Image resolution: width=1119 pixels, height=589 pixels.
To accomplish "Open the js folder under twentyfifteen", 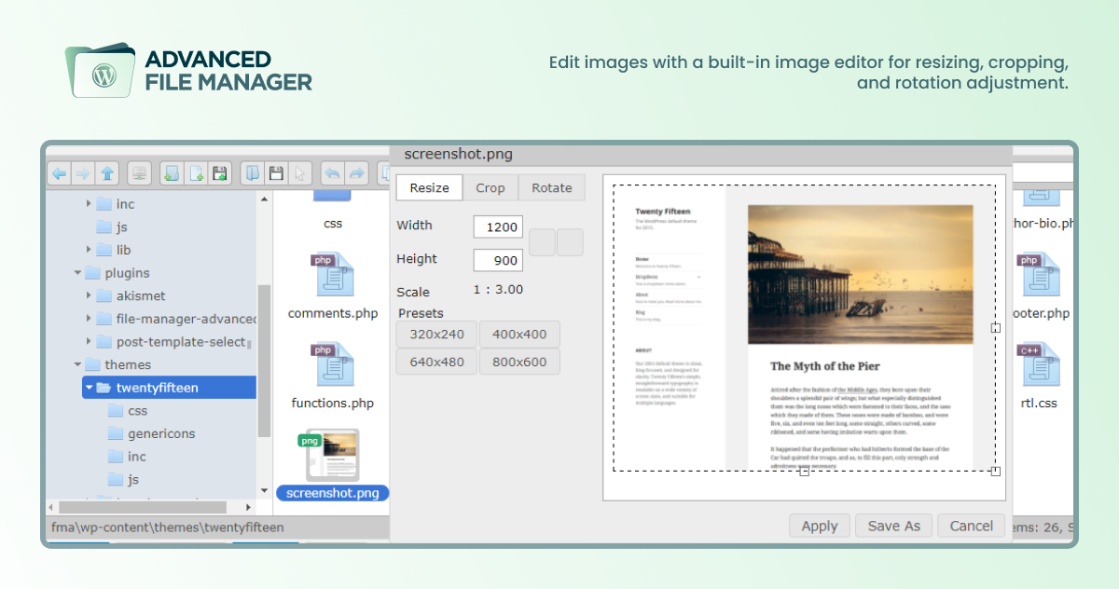I will point(133,480).
